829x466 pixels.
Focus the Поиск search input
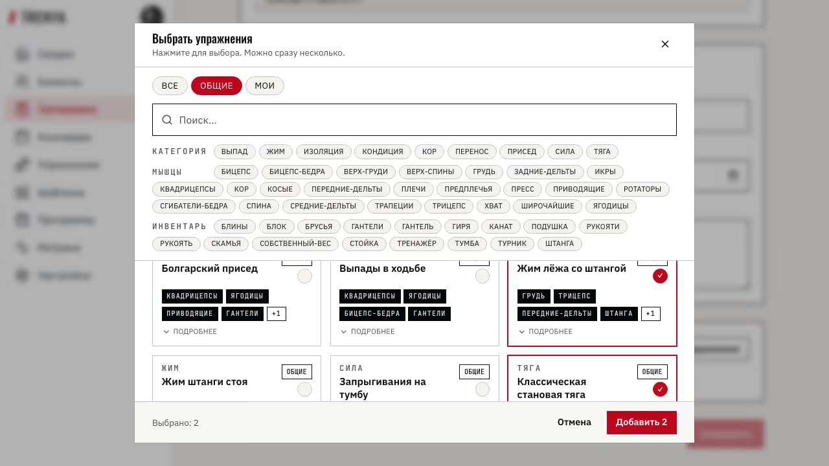coord(414,120)
